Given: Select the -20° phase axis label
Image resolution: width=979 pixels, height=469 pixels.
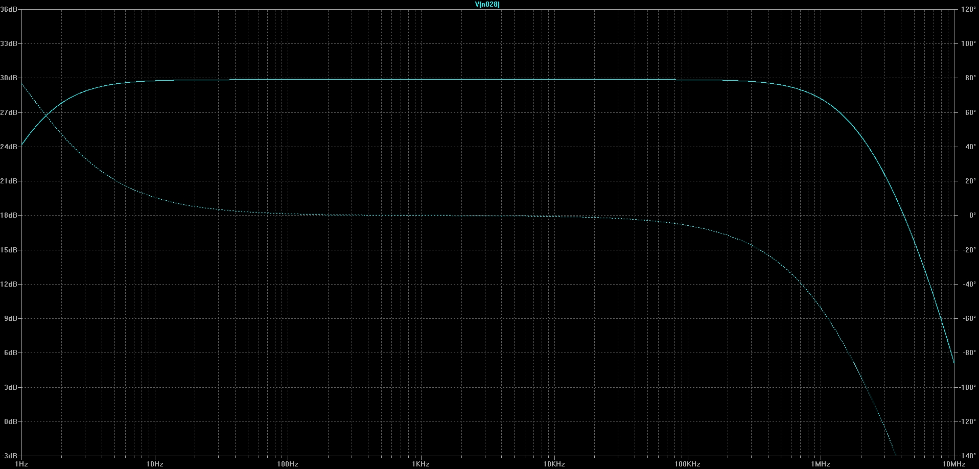Looking at the screenshot, I should pos(969,250).
